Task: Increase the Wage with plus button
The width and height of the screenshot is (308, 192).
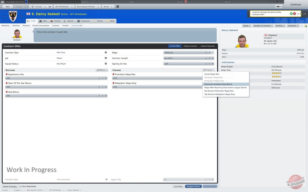Action: (213, 52)
